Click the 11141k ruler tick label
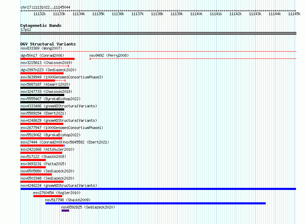 (216, 14)
